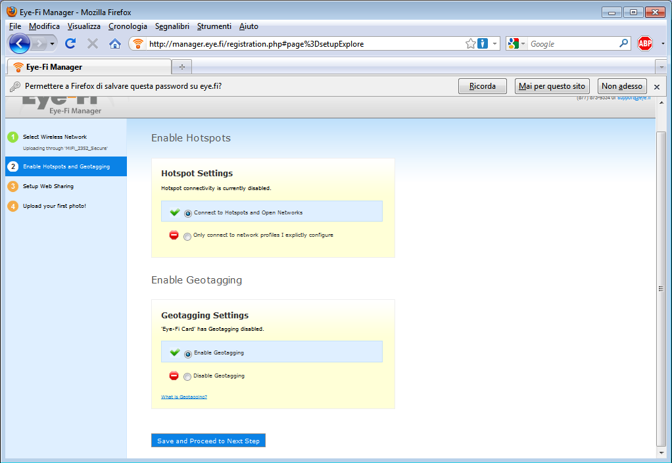Click the scrollbar down arrow
Screen dimensions: 672x463
tap(661, 452)
